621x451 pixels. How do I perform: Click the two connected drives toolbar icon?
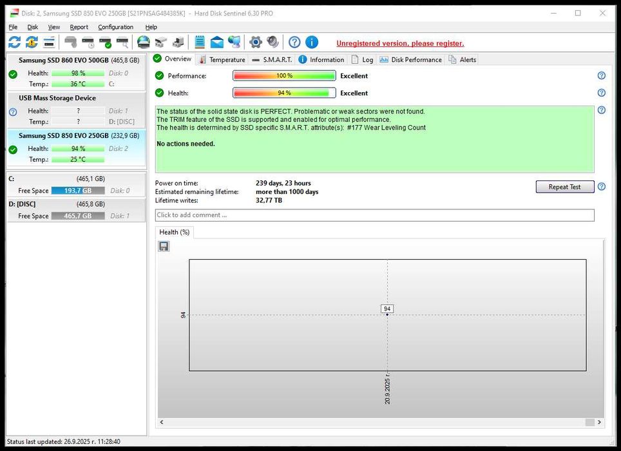(x=161, y=42)
